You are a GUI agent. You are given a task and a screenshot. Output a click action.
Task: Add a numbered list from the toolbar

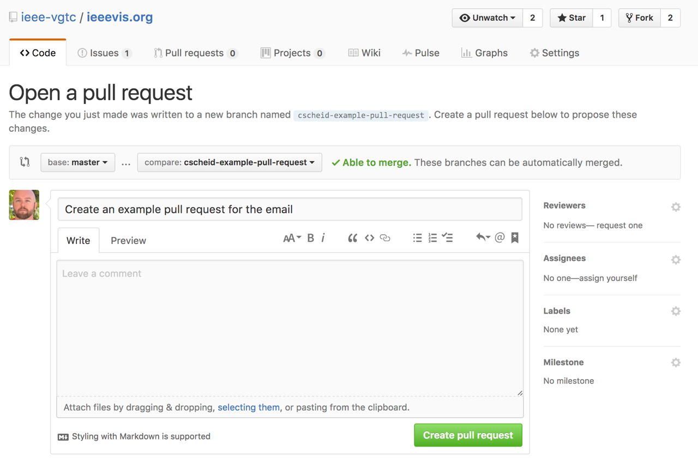click(432, 238)
